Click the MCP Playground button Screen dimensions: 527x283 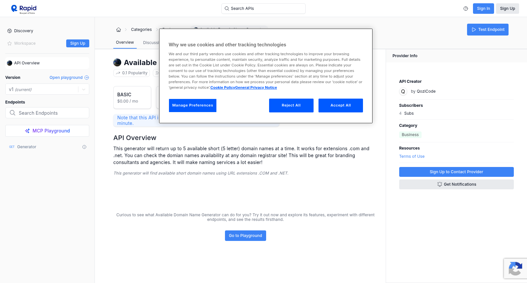click(x=47, y=131)
